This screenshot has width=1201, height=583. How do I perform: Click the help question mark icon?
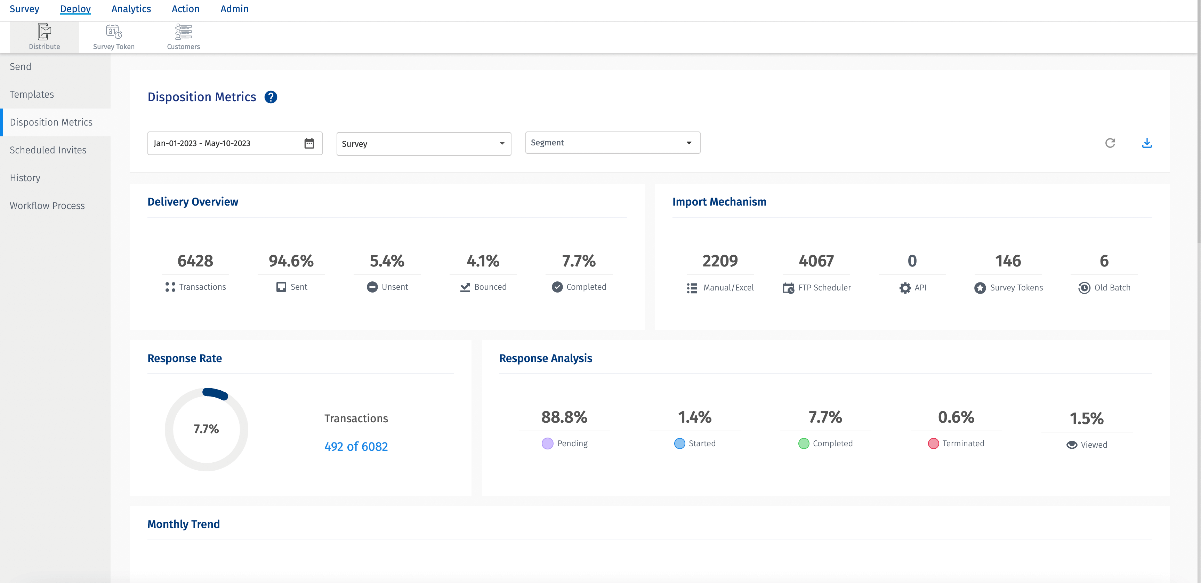coord(271,97)
